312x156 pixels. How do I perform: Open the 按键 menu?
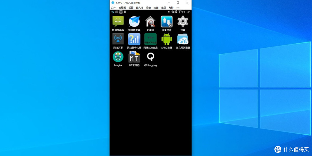pyautogui.click(x=156, y=8)
